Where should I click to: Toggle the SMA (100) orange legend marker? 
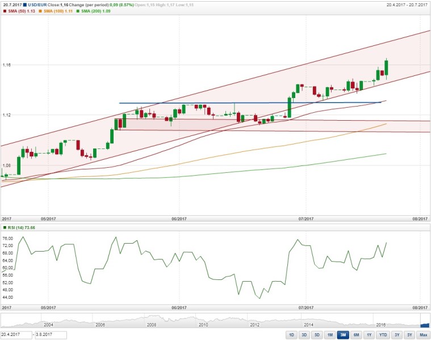click(41, 11)
